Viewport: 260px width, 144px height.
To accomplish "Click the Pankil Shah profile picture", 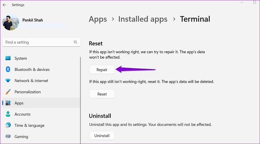I will (11, 22).
